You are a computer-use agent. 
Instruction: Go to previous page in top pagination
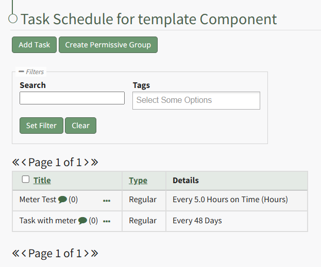coord(24,163)
